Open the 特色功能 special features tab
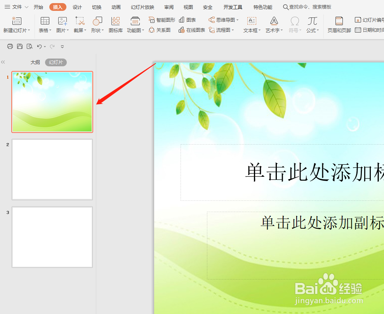The width and height of the screenshot is (384, 314). pyautogui.click(x=263, y=7)
